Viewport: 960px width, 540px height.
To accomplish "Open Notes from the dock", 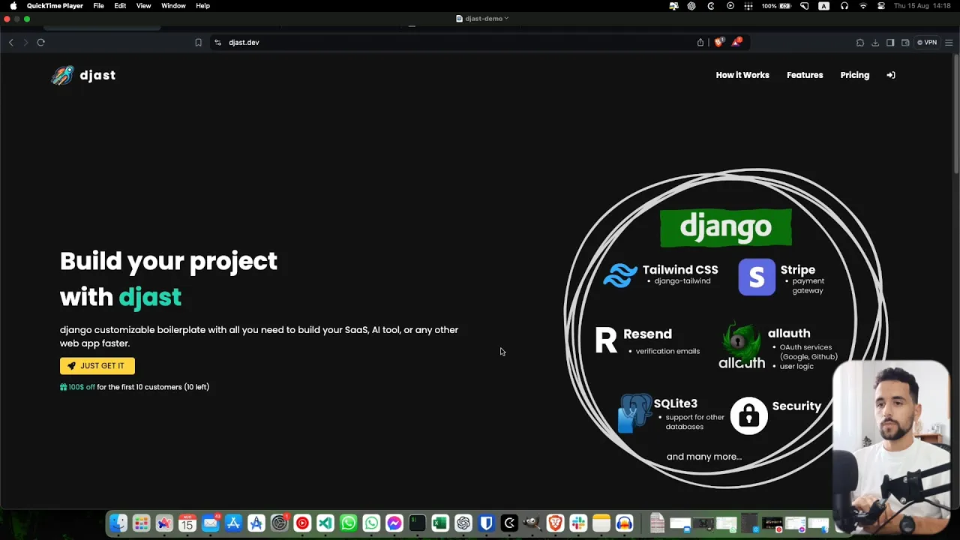I will pos(601,523).
